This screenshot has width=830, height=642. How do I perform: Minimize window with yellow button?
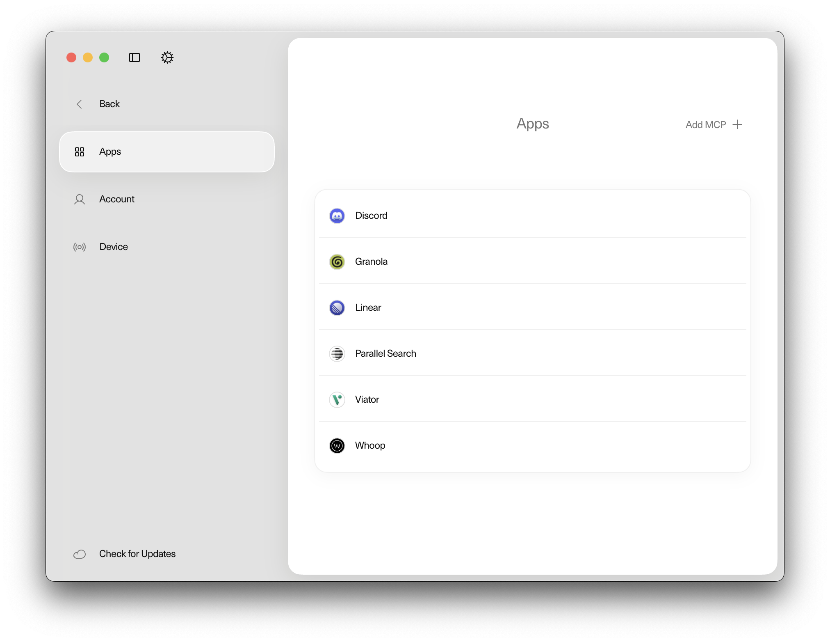tap(88, 57)
